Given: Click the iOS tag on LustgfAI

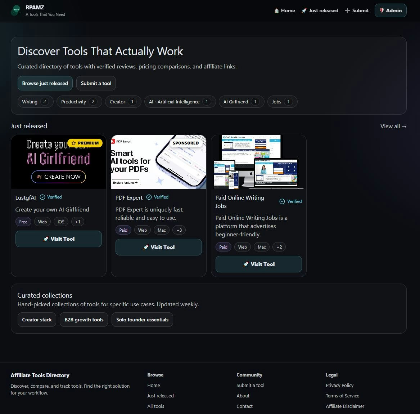Looking at the screenshot, I should [61, 222].
